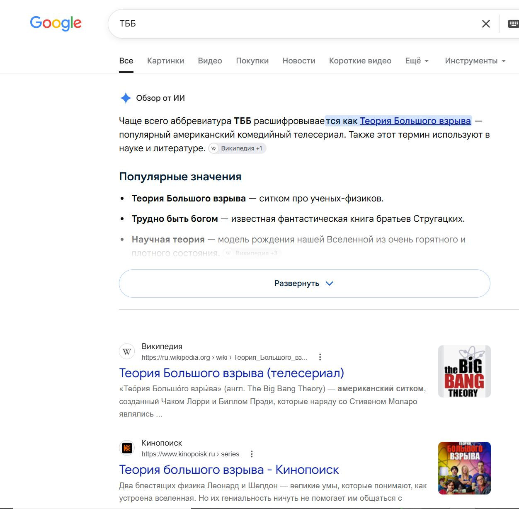Image resolution: width=519 pixels, height=509 pixels.
Task: Click the Google logo
Action: (56, 24)
